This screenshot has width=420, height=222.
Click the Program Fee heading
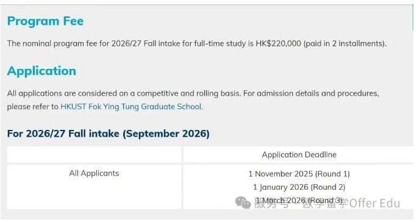45,21
